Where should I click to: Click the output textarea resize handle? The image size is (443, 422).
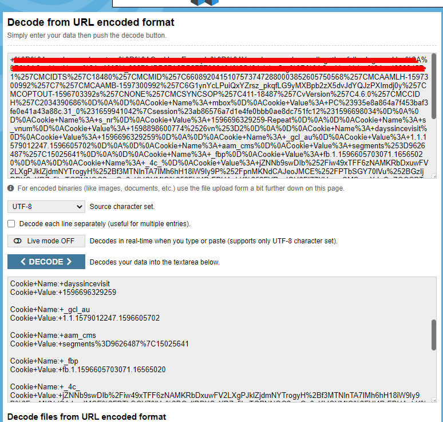tap(434, 400)
